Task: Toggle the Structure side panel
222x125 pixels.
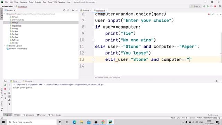Action: click(2, 93)
